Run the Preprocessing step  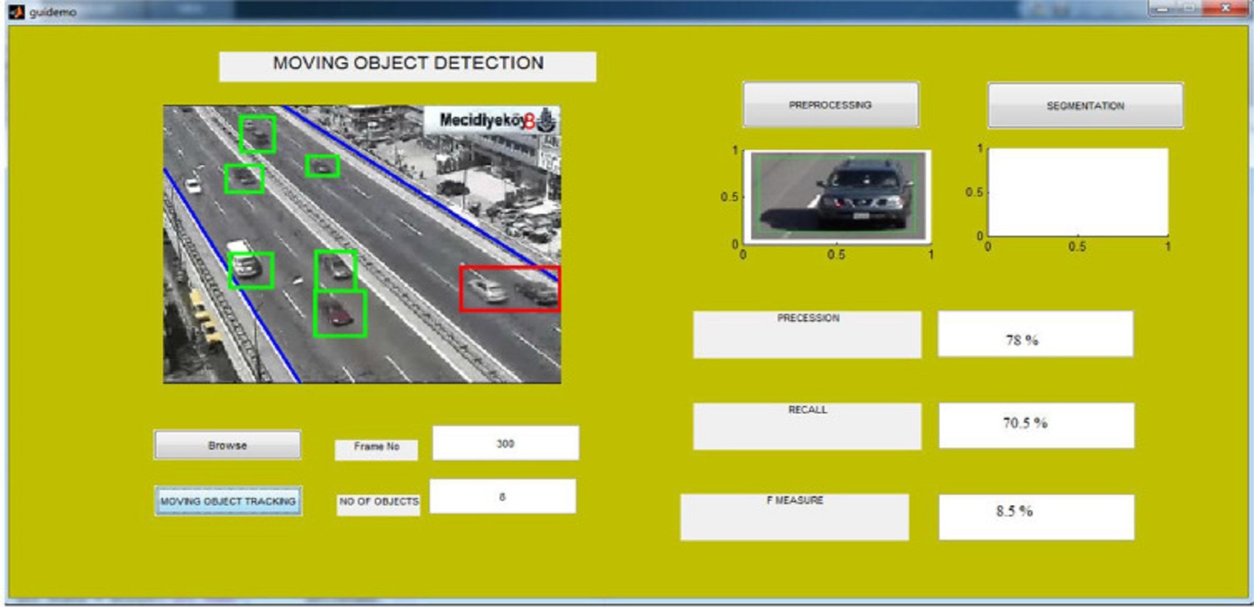830,105
